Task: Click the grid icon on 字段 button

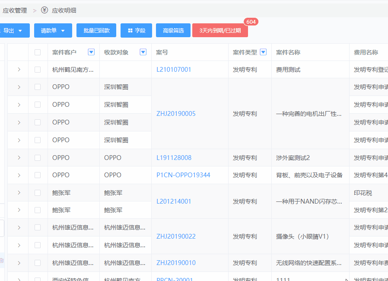Action: coord(130,31)
